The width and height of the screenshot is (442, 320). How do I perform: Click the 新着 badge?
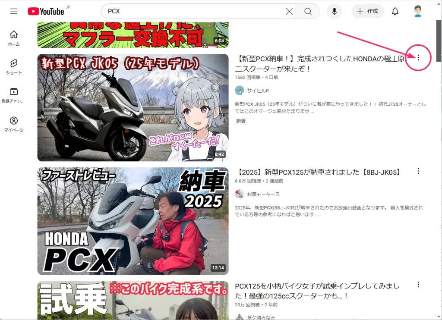pos(241,121)
